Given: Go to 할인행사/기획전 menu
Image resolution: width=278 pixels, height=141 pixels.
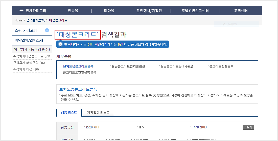Looking at the screenshot, I should tap(149, 11).
